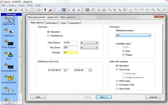Viewport: 168px width, 105px height.
Task: Open the Well Radius unit dropdown
Action: (x=89, y=43)
